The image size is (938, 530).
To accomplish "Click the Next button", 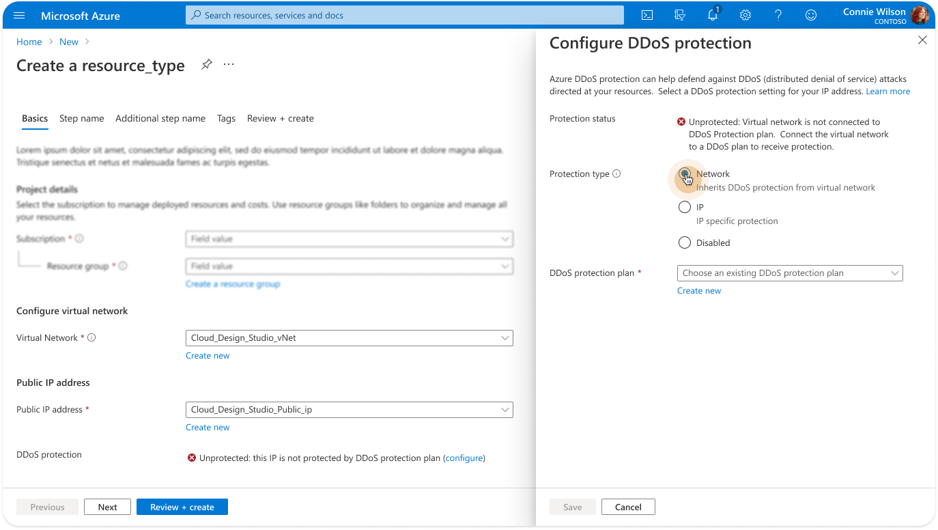I will 107,507.
